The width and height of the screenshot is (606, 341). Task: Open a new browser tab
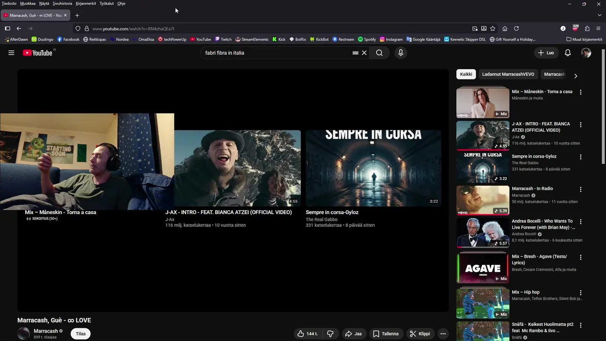(x=77, y=15)
